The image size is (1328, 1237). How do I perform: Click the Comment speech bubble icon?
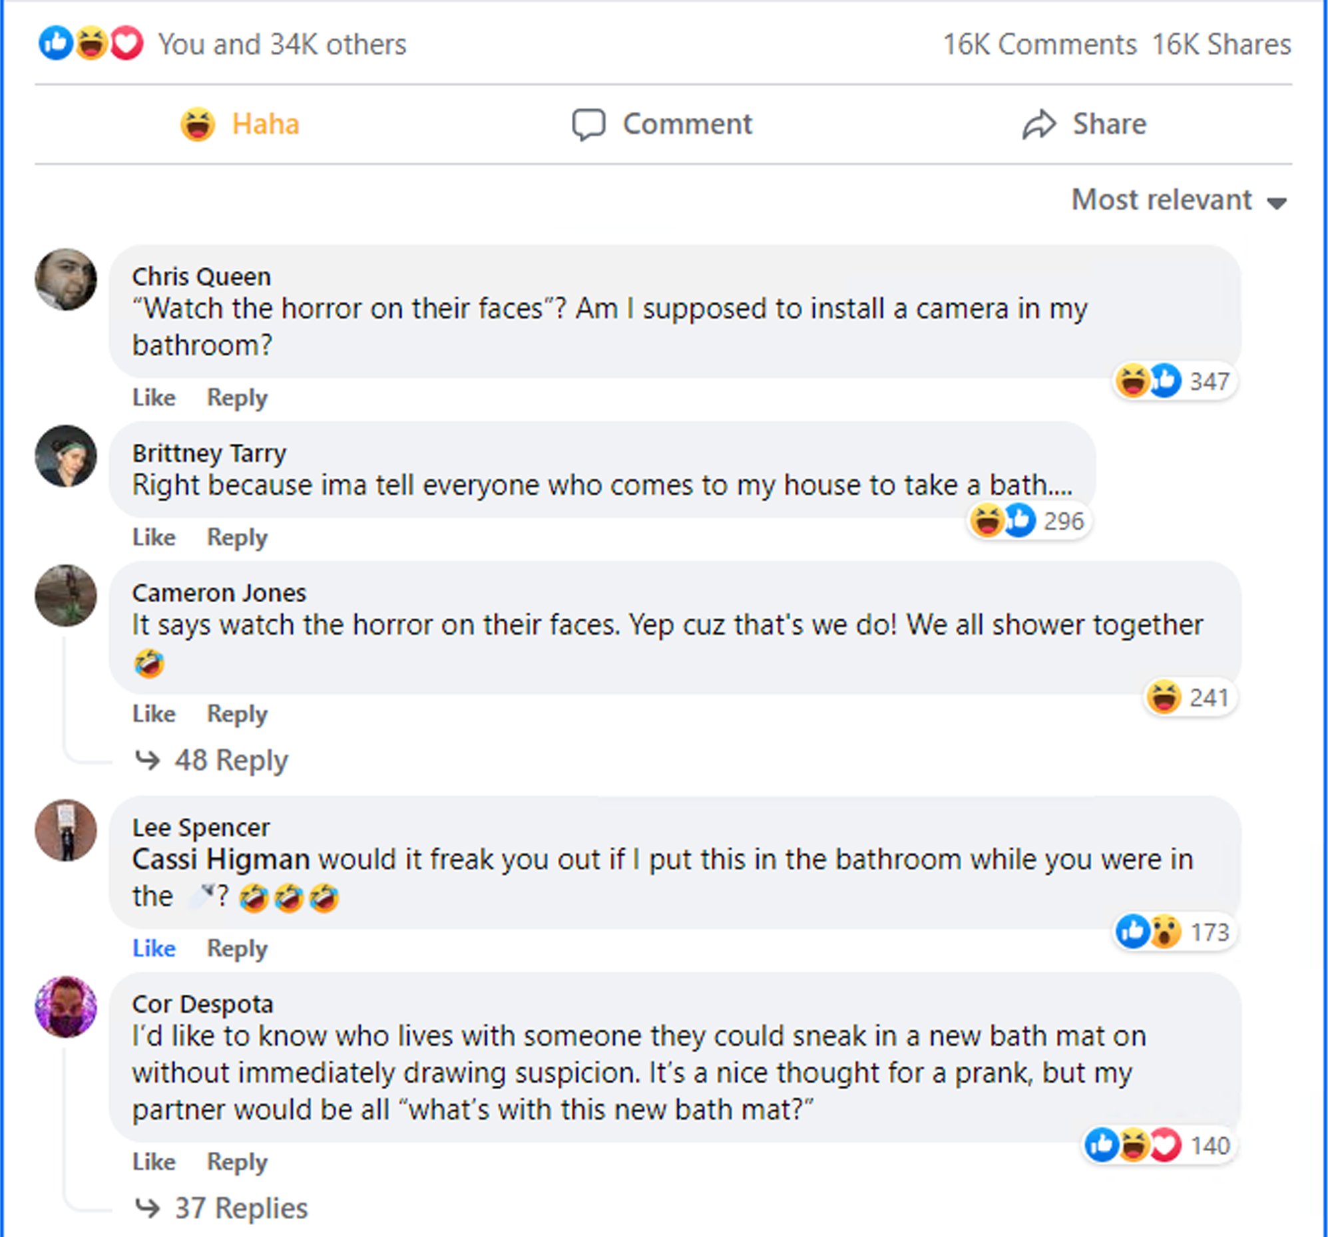coord(588,124)
